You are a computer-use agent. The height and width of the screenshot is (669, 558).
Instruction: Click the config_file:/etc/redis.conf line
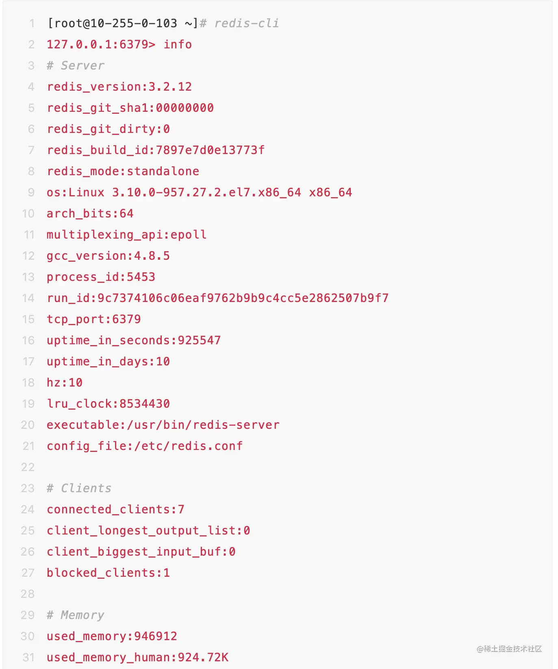tap(145, 446)
